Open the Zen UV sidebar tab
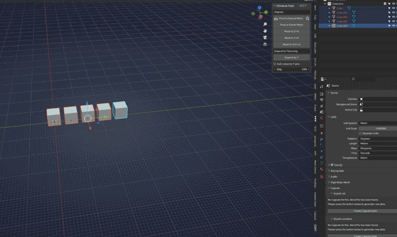Screen dimensions: 397x237 point(315,62)
